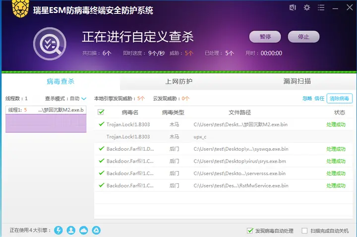
Task: Toggle checkmark for serversss.exe.bin row
Action: 102,173
